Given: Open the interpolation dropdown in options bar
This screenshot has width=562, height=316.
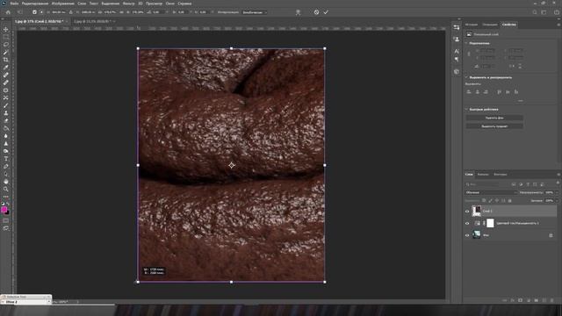Looking at the screenshot, I should [255, 12].
